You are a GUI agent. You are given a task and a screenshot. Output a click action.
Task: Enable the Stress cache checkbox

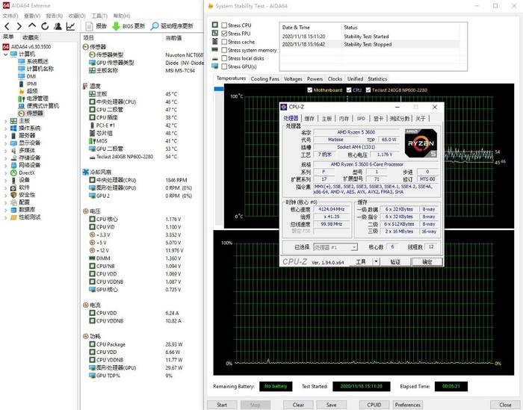pos(224,42)
